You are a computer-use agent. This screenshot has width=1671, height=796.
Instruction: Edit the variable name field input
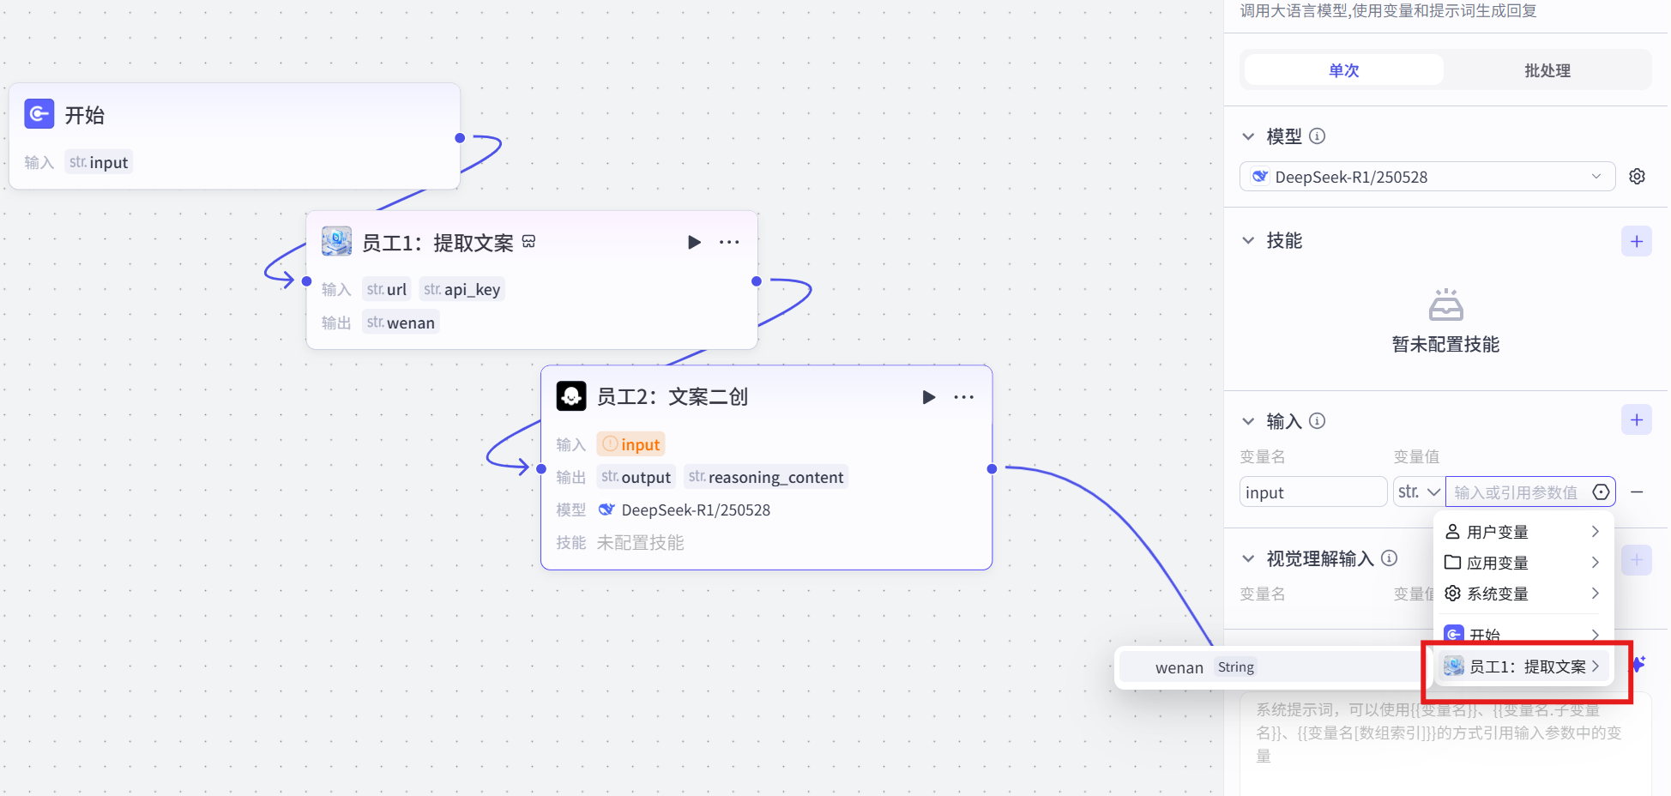pyautogui.click(x=1313, y=492)
